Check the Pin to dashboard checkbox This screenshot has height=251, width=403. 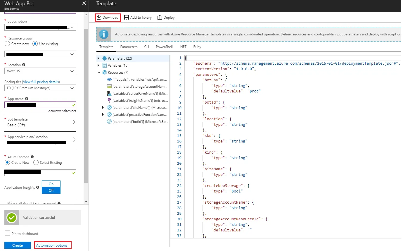point(7,233)
